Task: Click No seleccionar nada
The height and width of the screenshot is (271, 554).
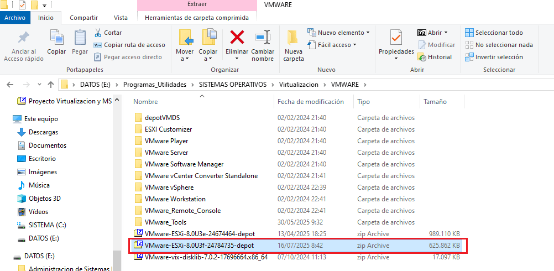Action: point(499,45)
